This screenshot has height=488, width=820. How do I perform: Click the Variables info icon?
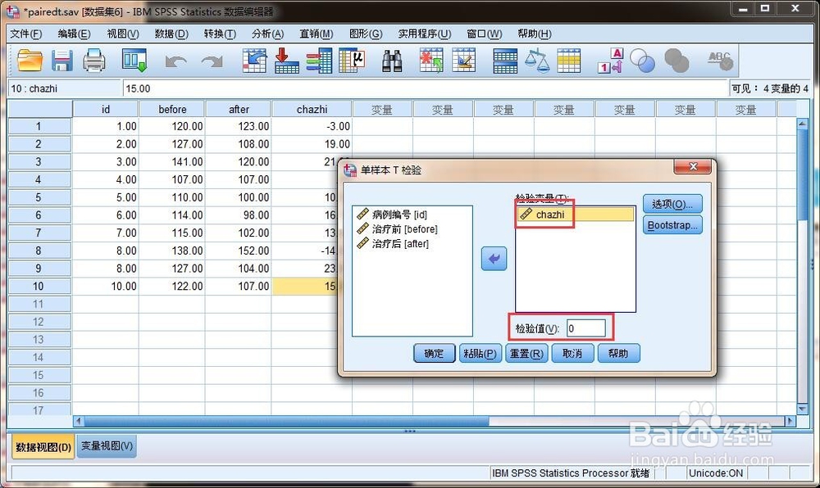point(319,61)
